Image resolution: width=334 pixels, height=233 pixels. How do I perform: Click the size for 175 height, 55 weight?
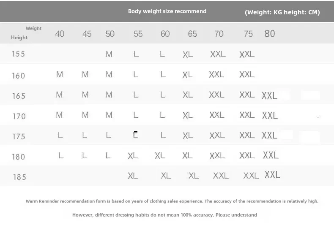point(135,135)
